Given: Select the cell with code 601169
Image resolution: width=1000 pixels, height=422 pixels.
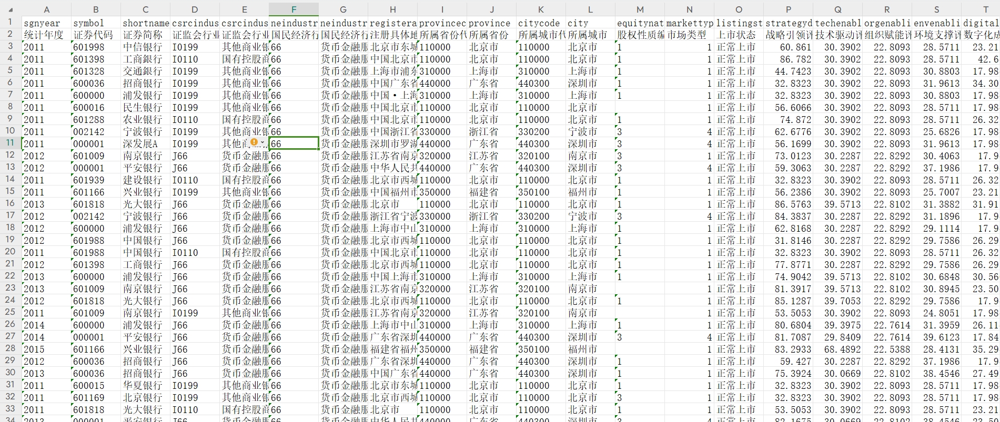Looking at the screenshot, I should (96, 397).
